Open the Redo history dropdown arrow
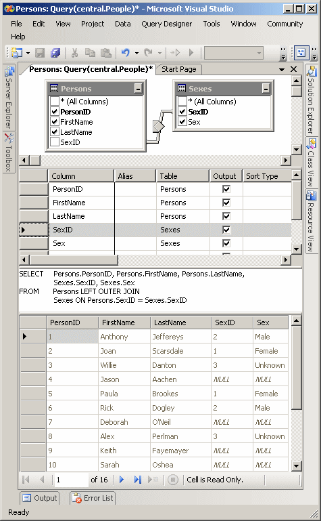This screenshot has width=321, height=521. click(x=159, y=53)
